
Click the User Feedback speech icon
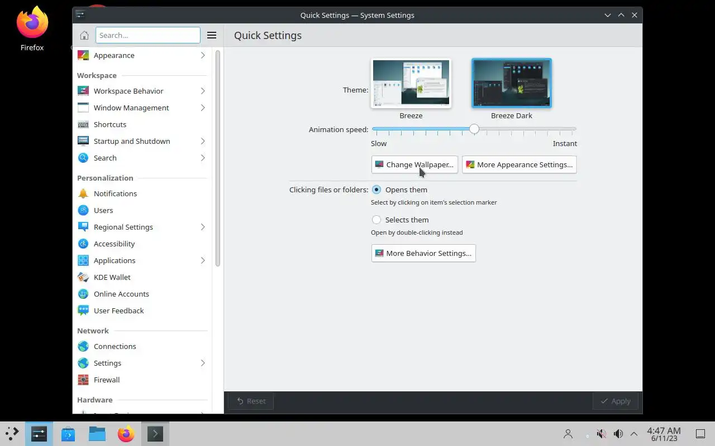(x=83, y=311)
